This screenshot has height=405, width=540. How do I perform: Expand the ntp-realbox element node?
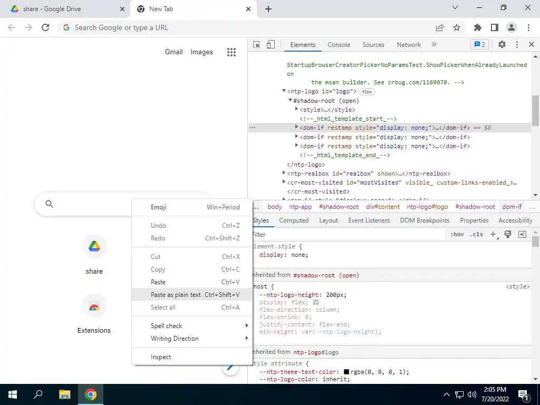click(284, 173)
